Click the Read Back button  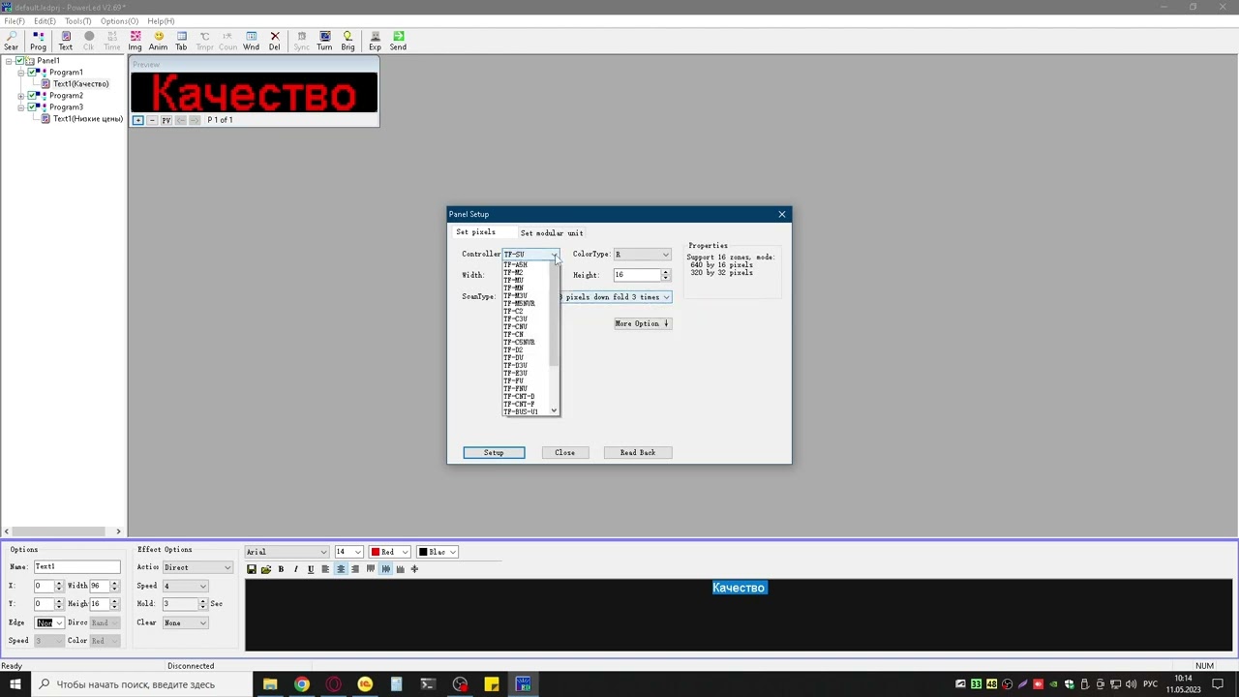pos(638,453)
